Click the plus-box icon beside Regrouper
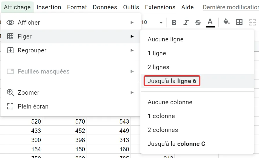259x158 pixels. click(10, 50)
